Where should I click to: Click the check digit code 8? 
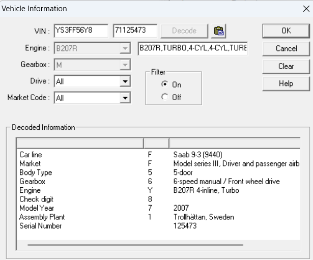tap(150, 199)
